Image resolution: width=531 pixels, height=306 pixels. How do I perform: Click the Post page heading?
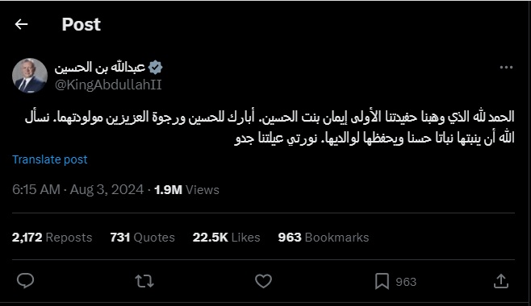point(82,24)
